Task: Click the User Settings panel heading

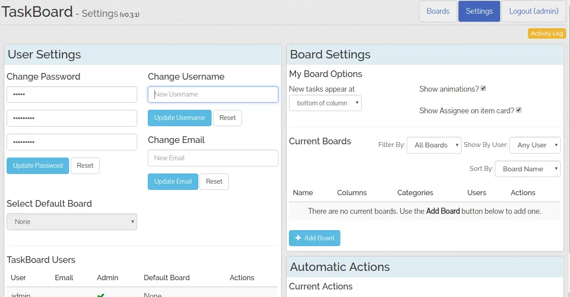Action: coord(44,54)
